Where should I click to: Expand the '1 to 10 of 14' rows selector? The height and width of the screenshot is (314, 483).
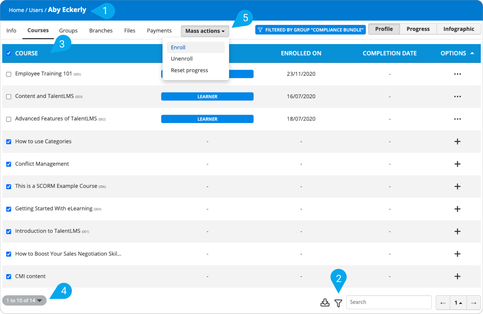pos(24,300)
